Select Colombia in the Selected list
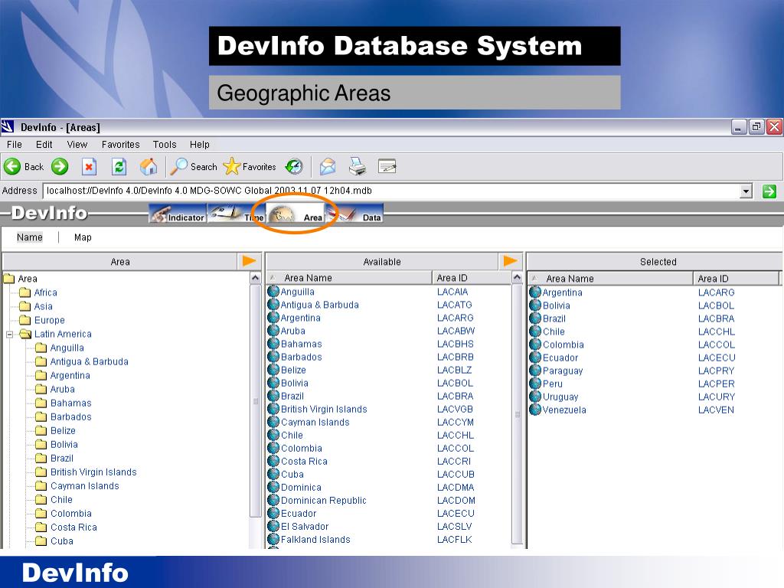 563,345
